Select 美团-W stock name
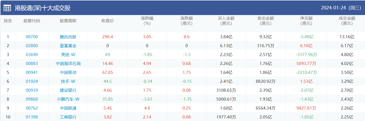 click(x=68, y=55)
